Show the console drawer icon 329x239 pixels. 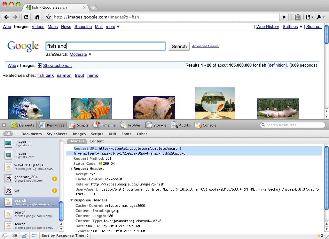[14, 235]
